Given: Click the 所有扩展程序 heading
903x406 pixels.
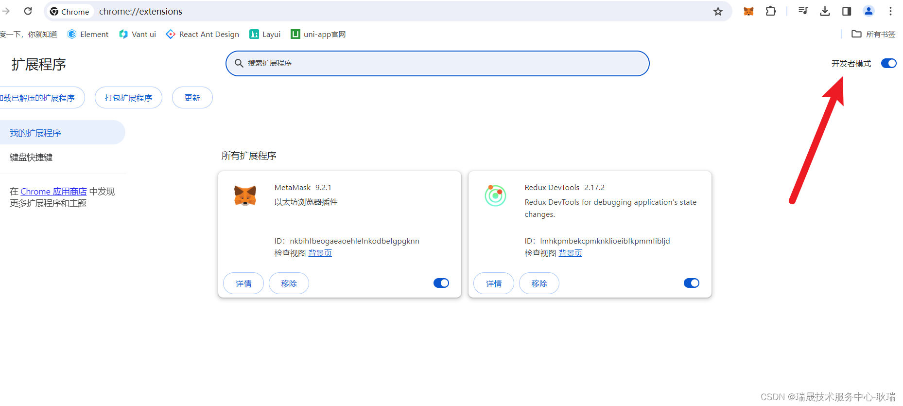Looking at the screenshot, I should pyautogui.click(x=249, y=156).
